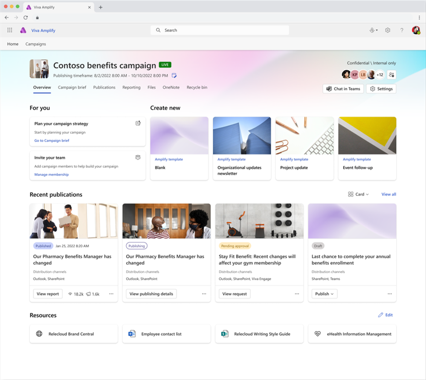Open the app launcher grid icon

point(10,30)
